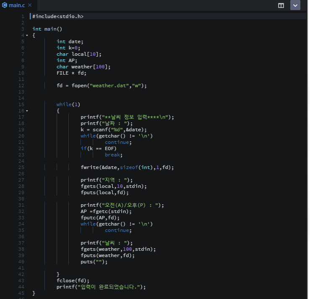
Task: Click the 'if(k == EOF)' condition
Action: click(x=99, y=148)
